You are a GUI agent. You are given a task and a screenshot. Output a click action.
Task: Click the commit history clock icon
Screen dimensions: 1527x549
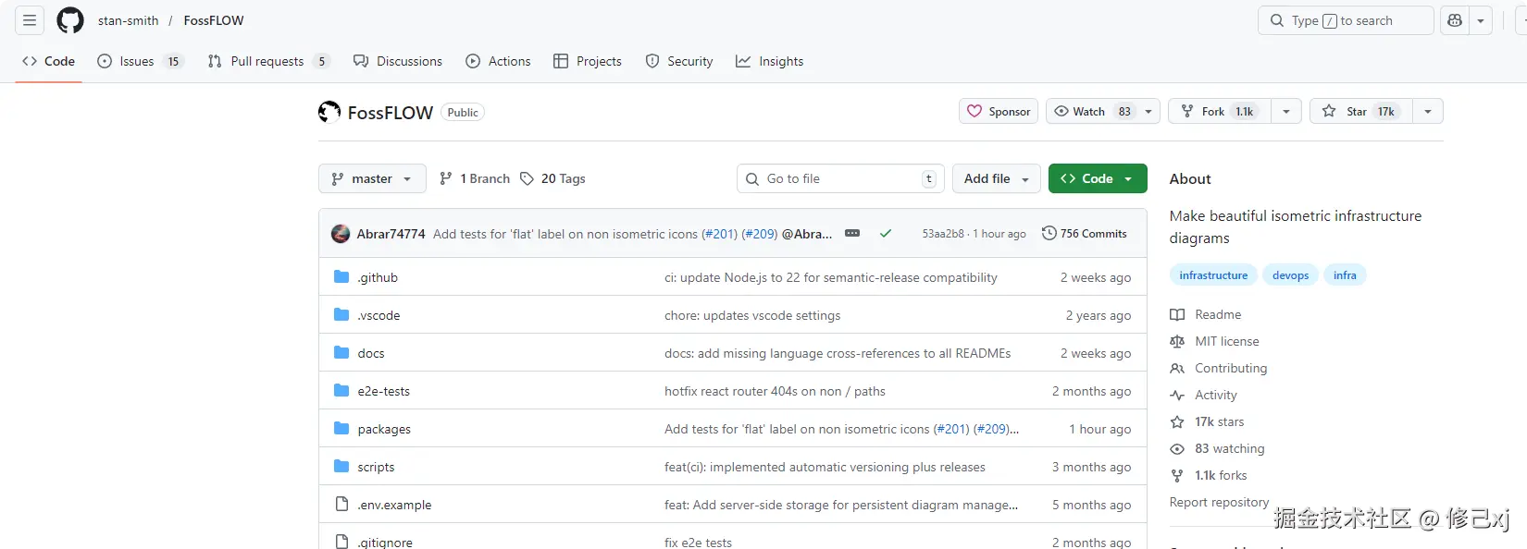tap(1049, 234)
